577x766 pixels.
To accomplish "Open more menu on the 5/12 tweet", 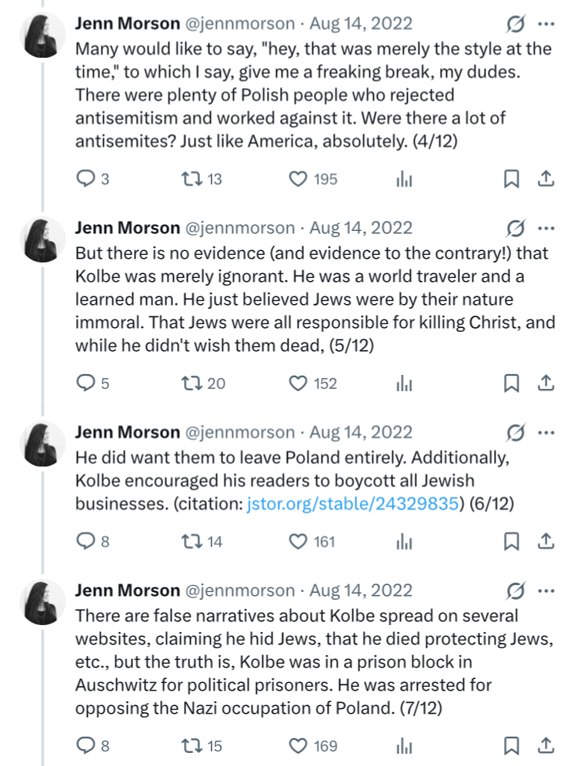I will (x=545, y=228).
